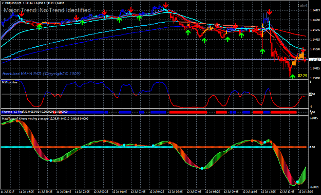Click the 1.14280 price scale label
This screenshot has width=321, height=195.
point(315,49)
